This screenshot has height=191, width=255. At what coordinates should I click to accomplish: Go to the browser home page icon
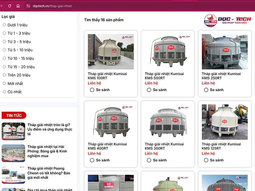pyautogui.click(x=18, y=6)
